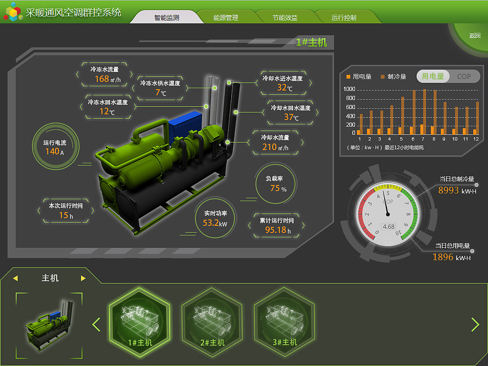
Task: Select the 2#主机 hexagon
Action: [x=212, y=322]
